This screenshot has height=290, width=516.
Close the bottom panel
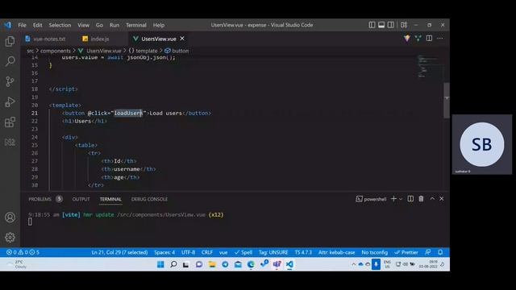[x=442, y=199]
